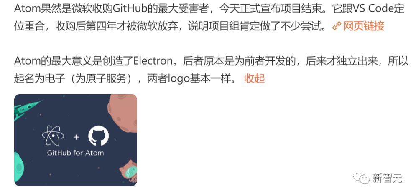416x196 pixels.
Task: Click the plus sign between the logos
Action: [76, 137]
